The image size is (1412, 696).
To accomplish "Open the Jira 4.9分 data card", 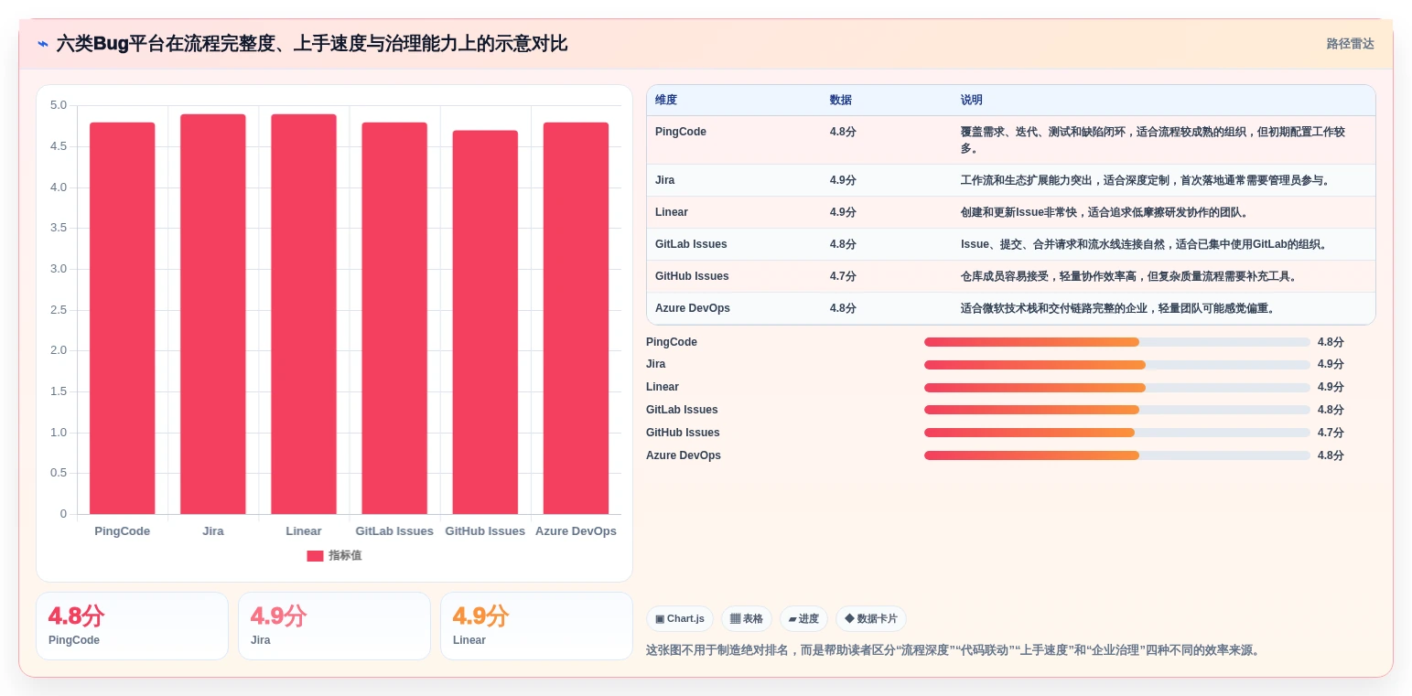I will 334,626.
